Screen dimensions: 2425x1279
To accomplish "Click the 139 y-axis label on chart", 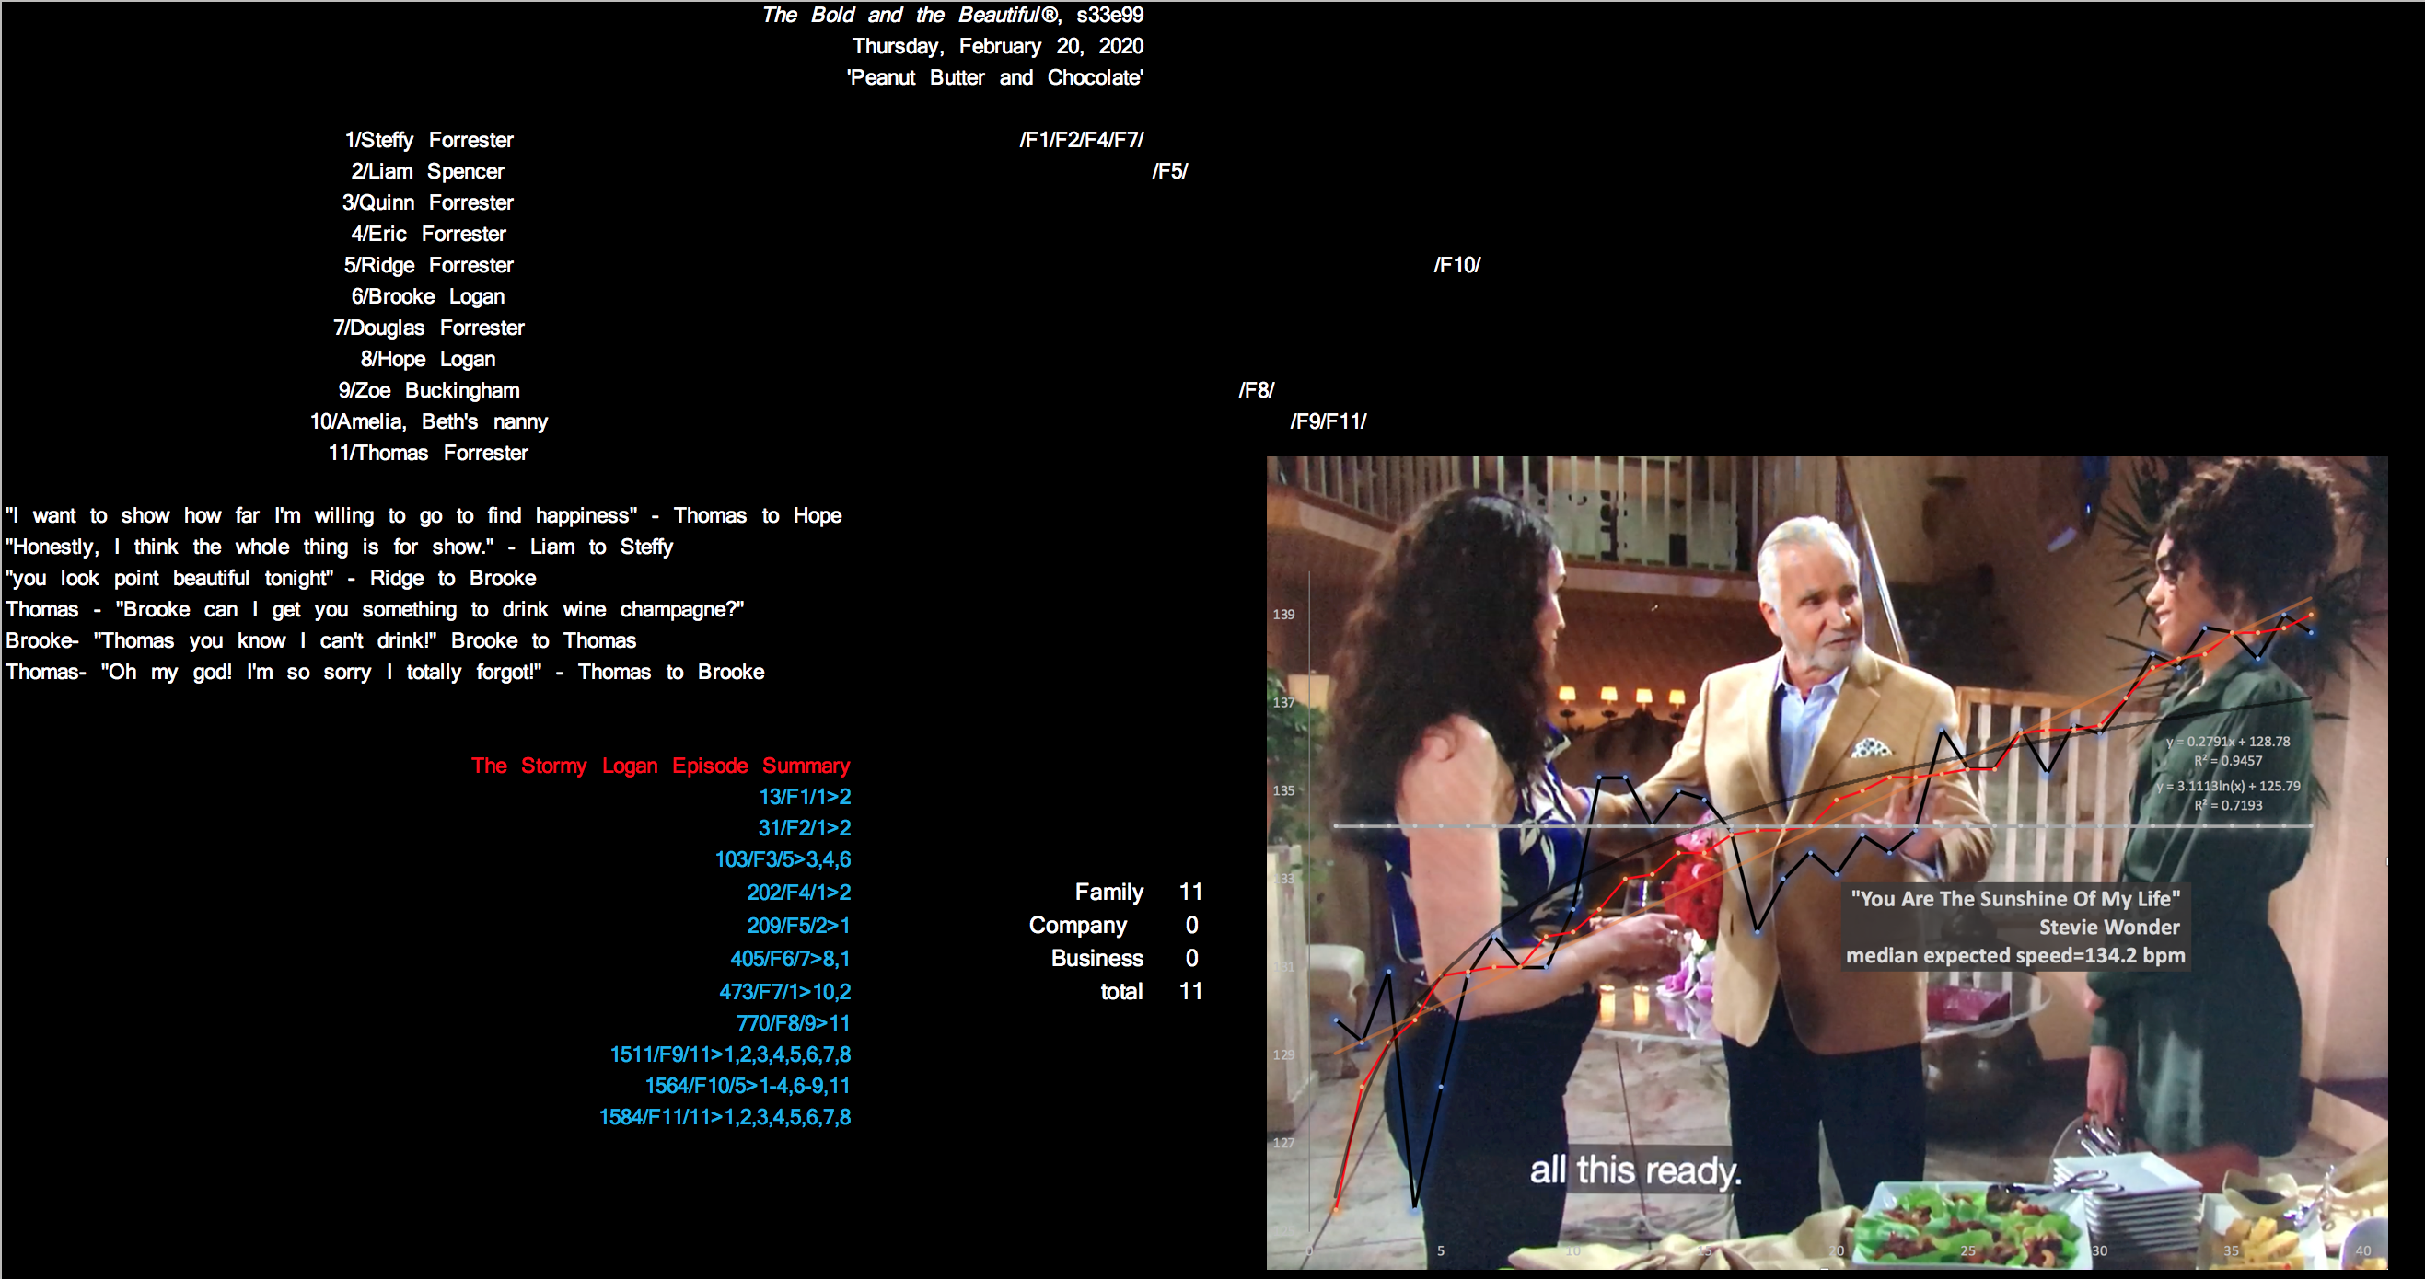I will 1283,615.
